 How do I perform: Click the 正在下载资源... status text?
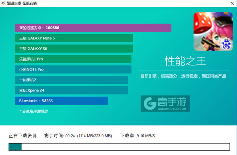[x=24, y=136]
